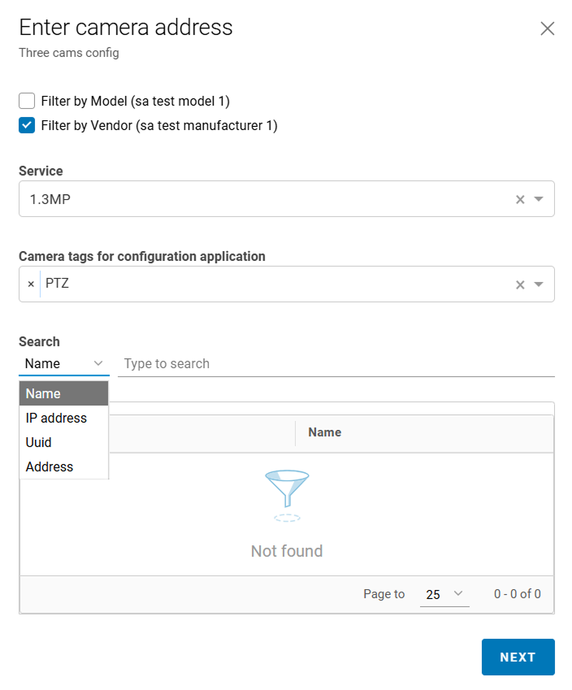
Task: Open the page size 25 dropdown
Action: tap(444, 594)
